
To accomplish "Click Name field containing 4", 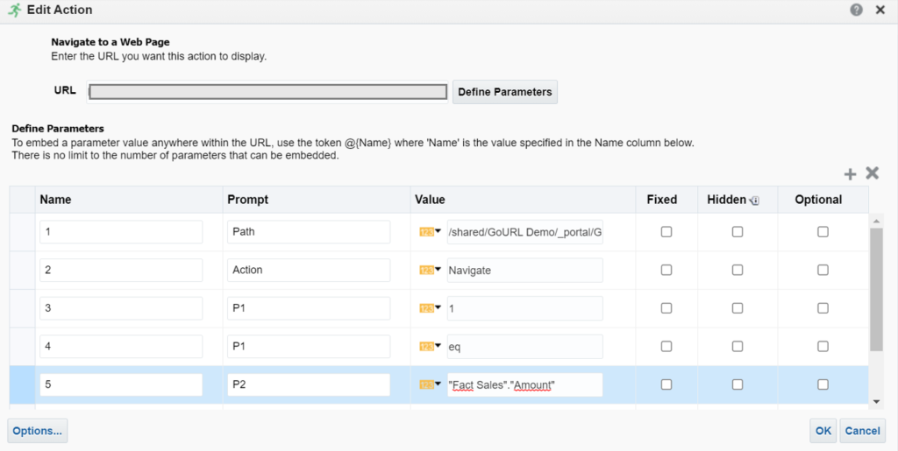I will pyautogui.click(x=121, y=347).
